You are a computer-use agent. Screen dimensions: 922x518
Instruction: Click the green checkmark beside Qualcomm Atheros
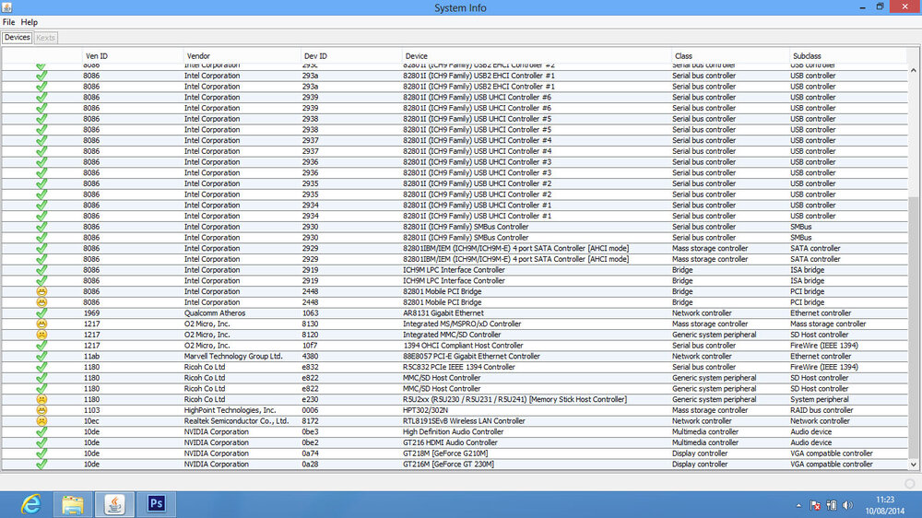41,313
